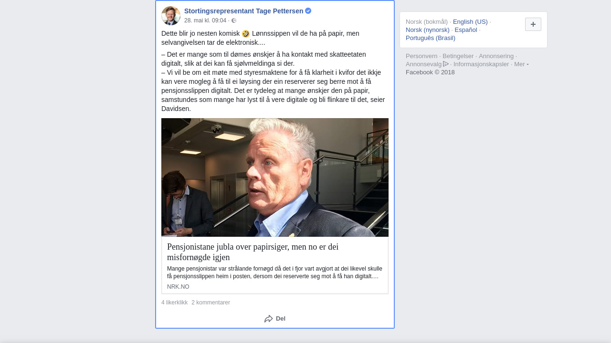Switch language to Norsk (nynorsk)

(428, 30)
